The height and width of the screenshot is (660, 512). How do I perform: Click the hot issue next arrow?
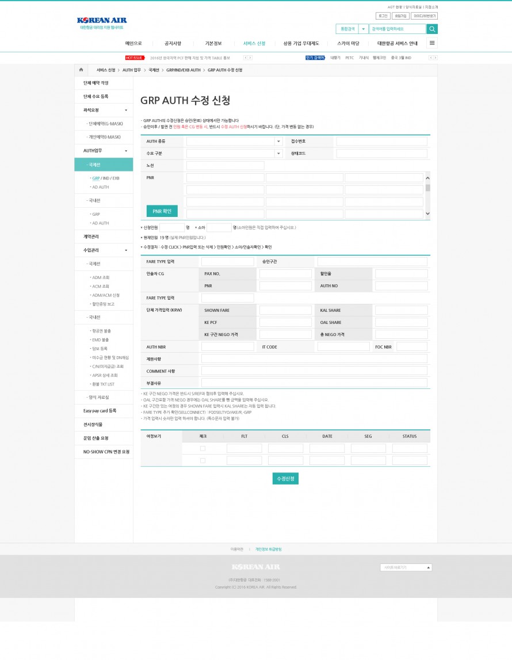click(x=250, y=58)
